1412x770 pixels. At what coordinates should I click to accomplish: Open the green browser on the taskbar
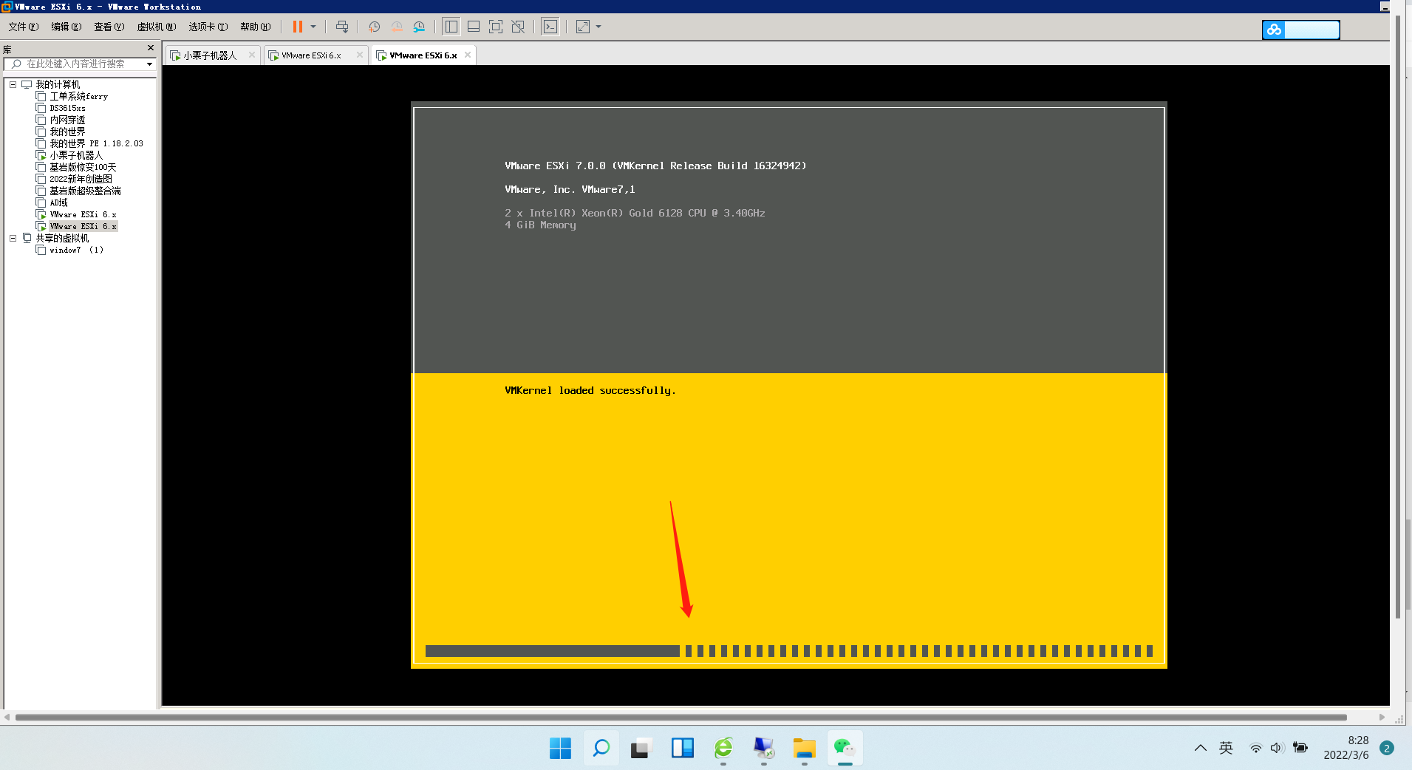pos(723,749)
